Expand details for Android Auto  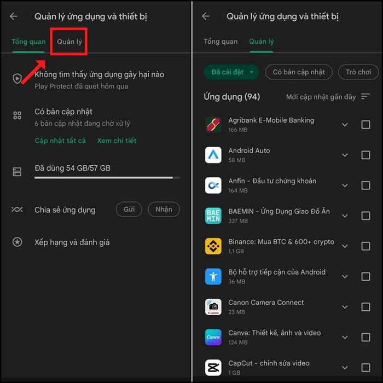pyautogui.click(x=345, y=155)
